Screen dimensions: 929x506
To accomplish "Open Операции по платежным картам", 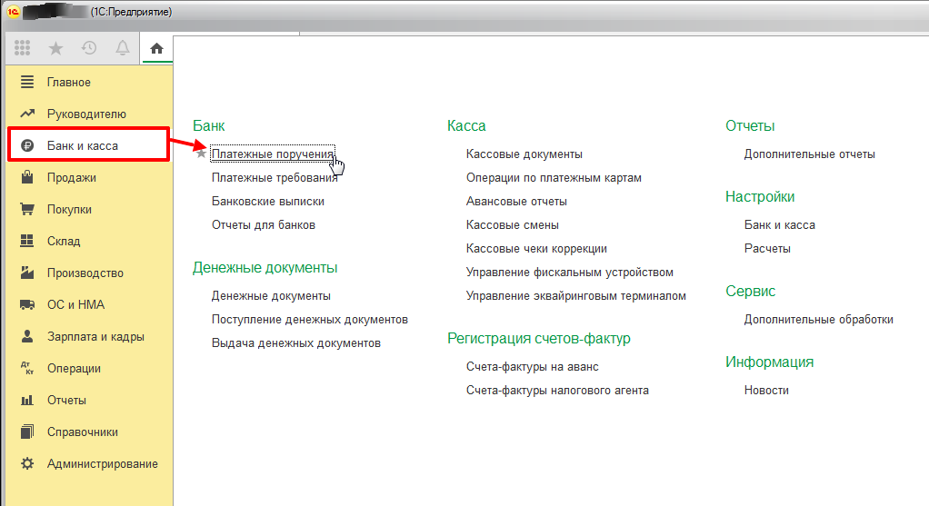I will click(x=554, y=177).
